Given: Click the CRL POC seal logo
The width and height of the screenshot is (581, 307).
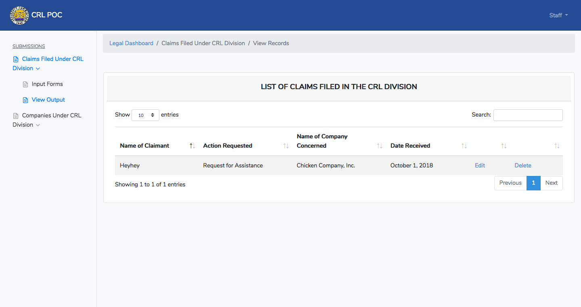Looking at the screenshot, I should click(19, 15).
